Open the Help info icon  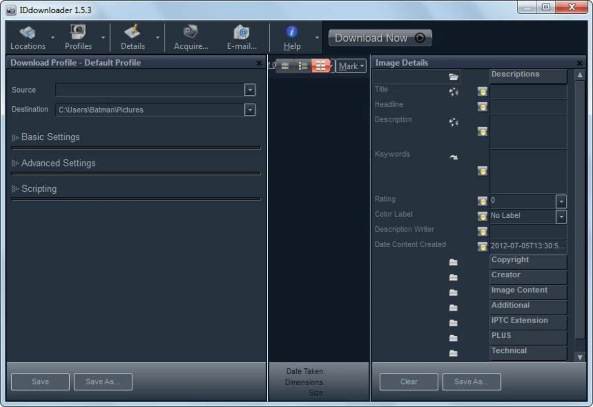pos(292,32)
